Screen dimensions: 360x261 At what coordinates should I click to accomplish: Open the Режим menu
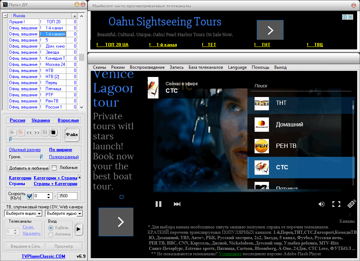point(118,67)
